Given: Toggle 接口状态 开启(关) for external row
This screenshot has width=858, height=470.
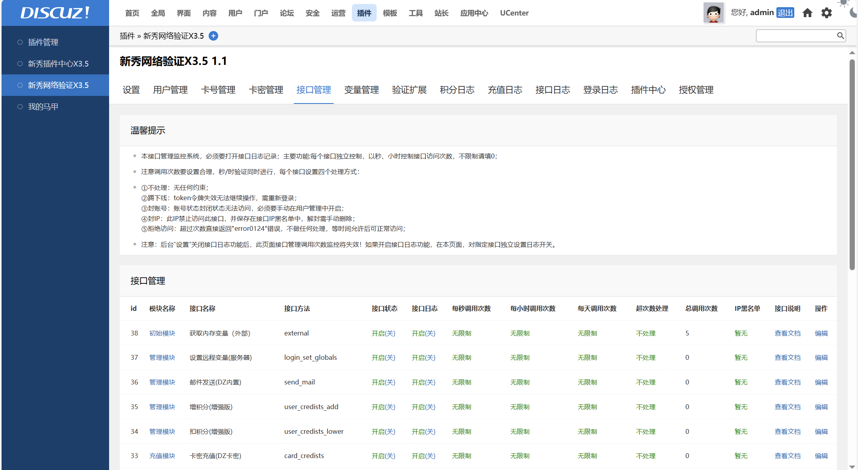Looking at the screenshot, I should click(383, 333).
